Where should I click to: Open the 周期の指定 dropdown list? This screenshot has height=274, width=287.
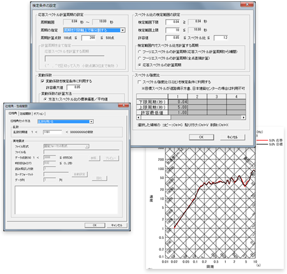[x=122, y=30]
